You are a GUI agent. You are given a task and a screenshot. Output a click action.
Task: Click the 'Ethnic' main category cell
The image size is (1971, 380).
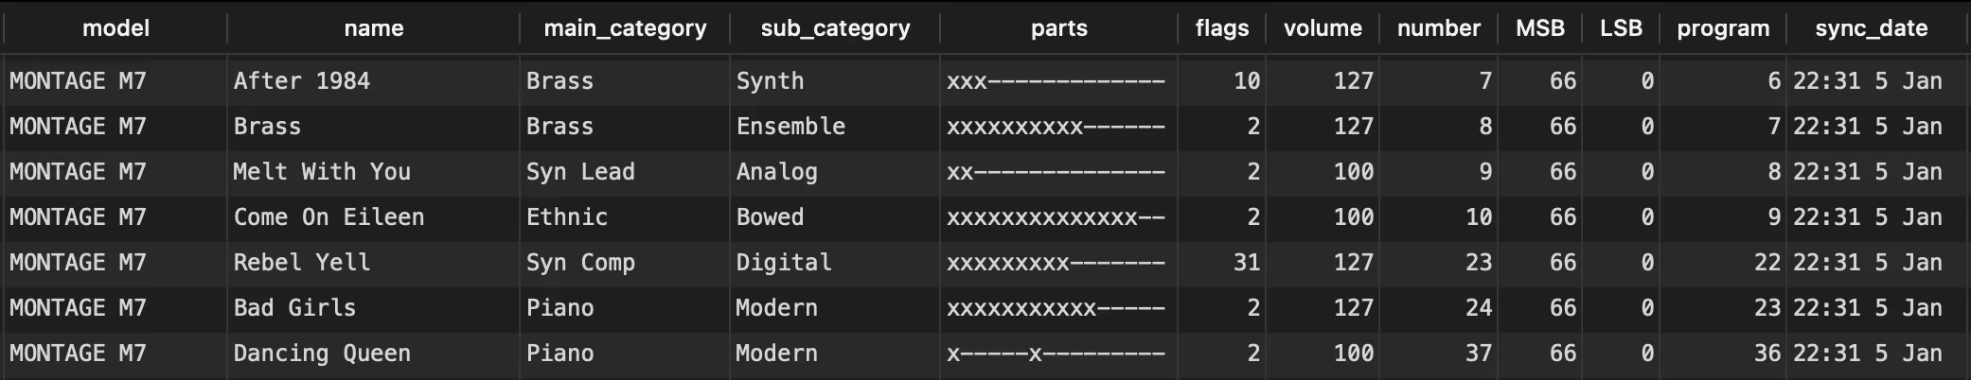[x=567, y=217]
